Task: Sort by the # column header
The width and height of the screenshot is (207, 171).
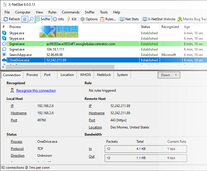Action: click(x=4, y=27)
